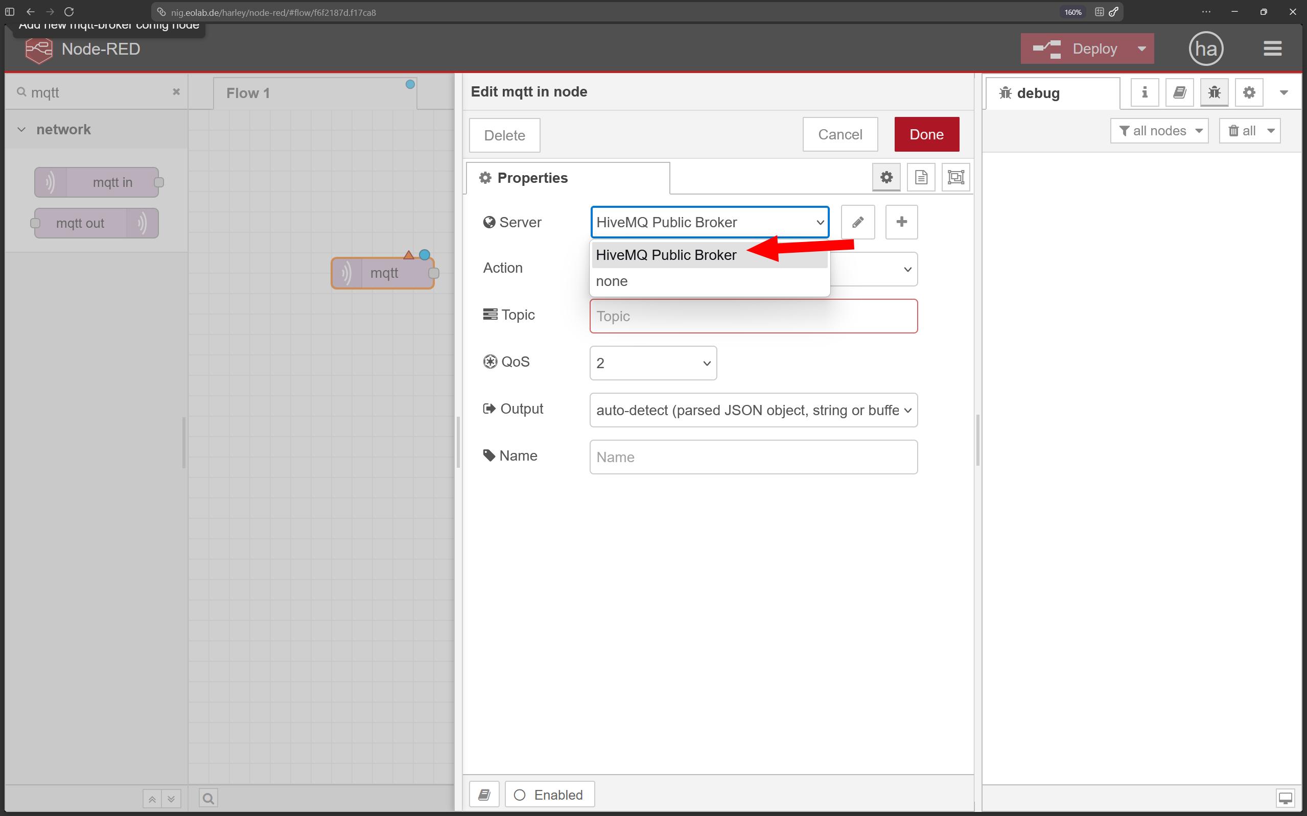1307x816 pixels.
Task: Show the information sidebar tab
Action: 1145,92
